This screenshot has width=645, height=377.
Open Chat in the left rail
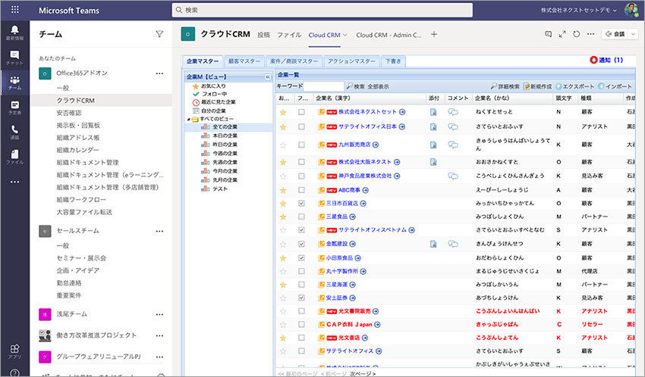pos(14,58)
